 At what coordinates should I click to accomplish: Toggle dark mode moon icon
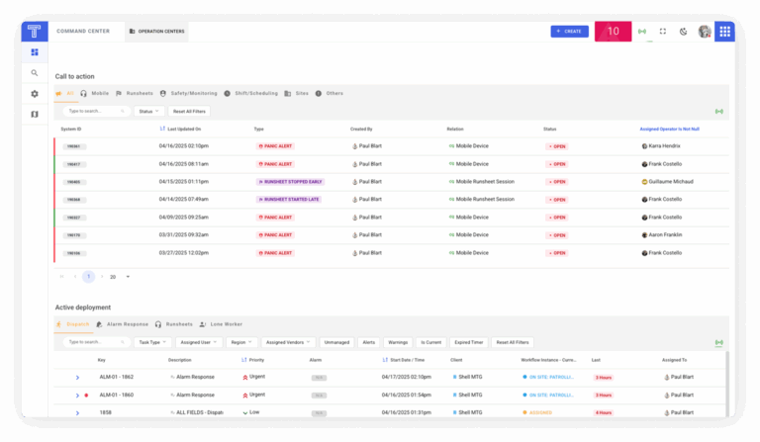click(684, 32)
